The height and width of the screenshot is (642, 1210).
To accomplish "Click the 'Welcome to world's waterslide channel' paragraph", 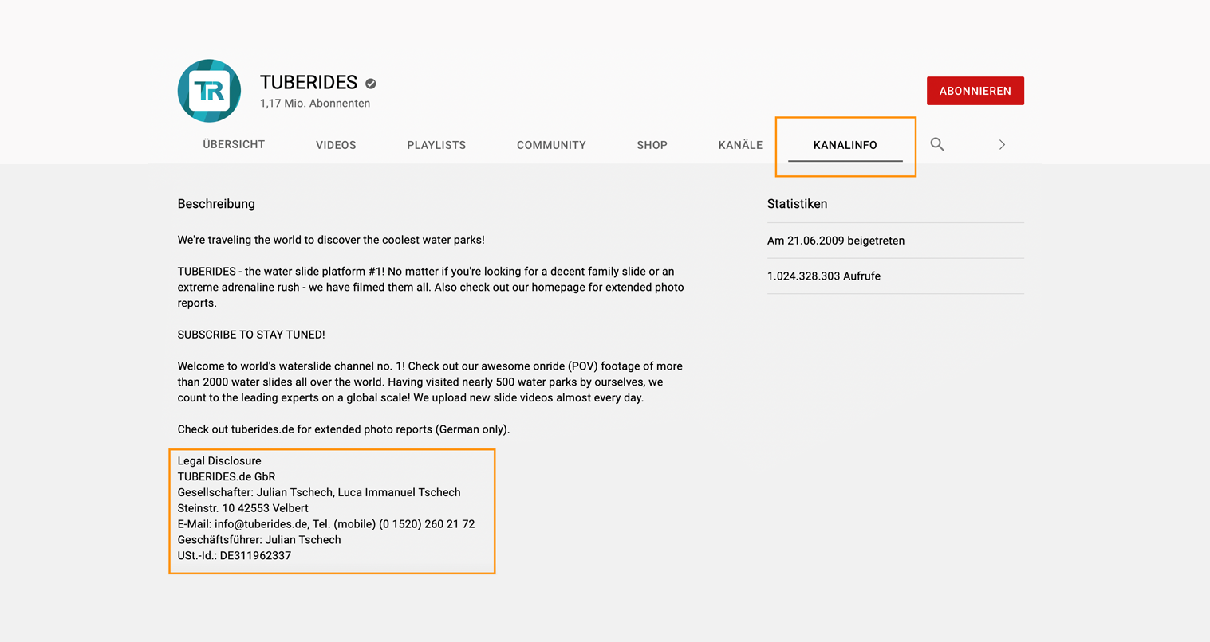I will point(430,382).
